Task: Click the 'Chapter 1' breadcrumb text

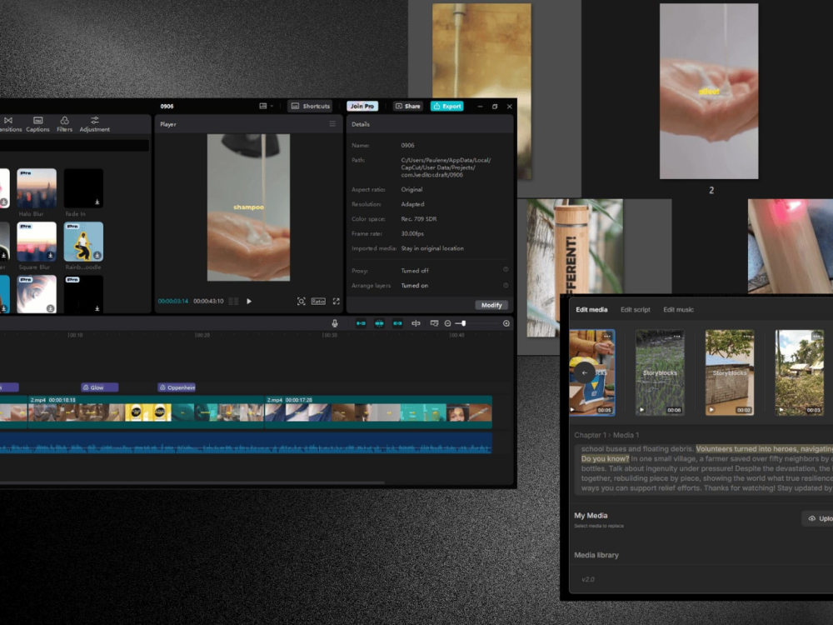Action: coord(590,435)
